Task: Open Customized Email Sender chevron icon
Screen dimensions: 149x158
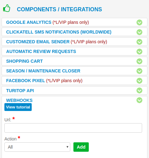Action: (x=139, y=42)
